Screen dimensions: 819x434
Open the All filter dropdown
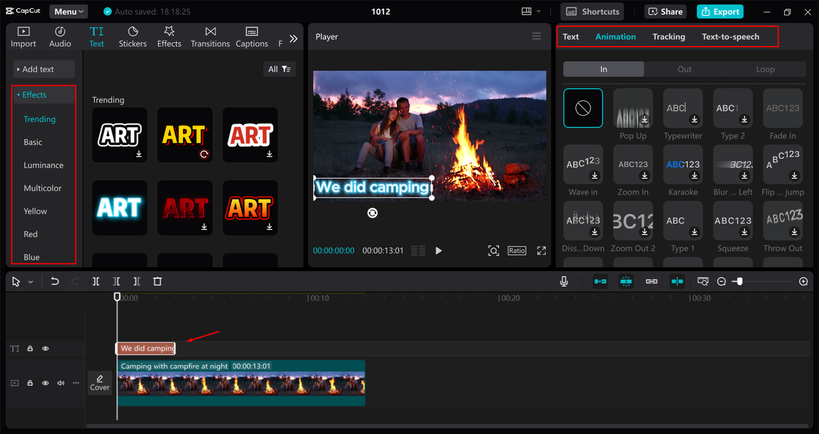pos(280,69)
